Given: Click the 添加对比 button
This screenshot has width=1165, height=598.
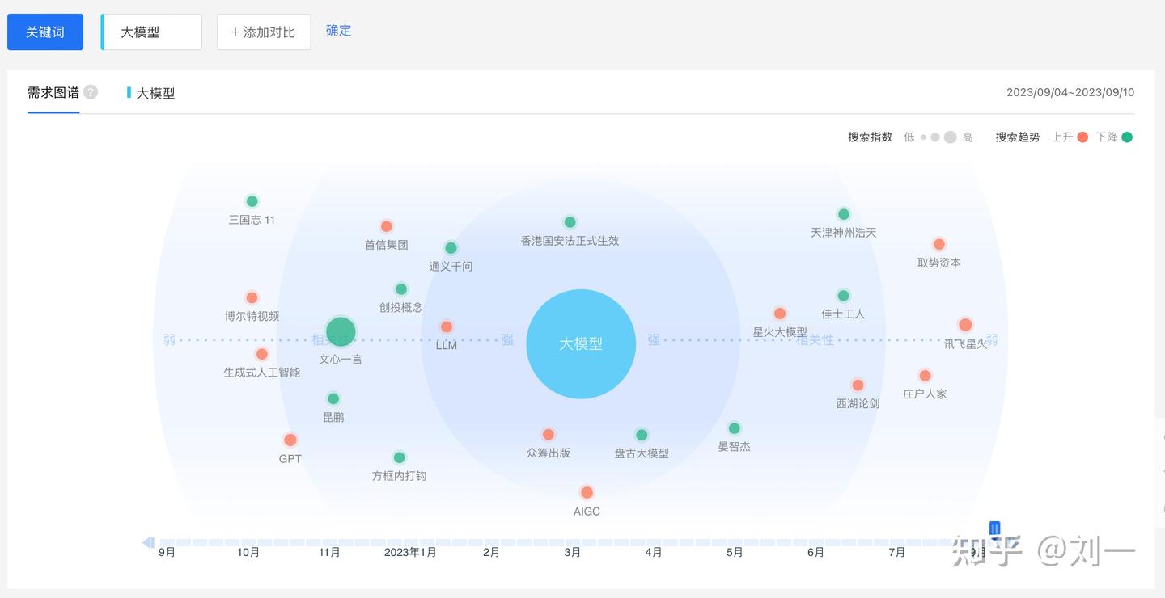Looking at the screenshot, I should (264, 32).
